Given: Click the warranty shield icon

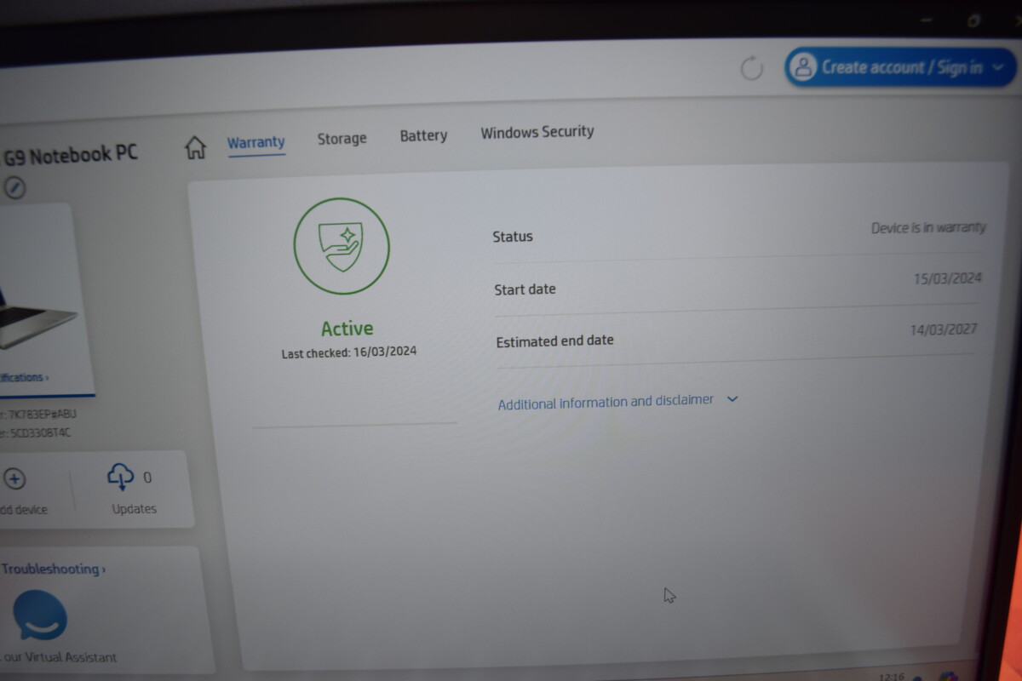Looking at the screenshot, I should (342, 247).
